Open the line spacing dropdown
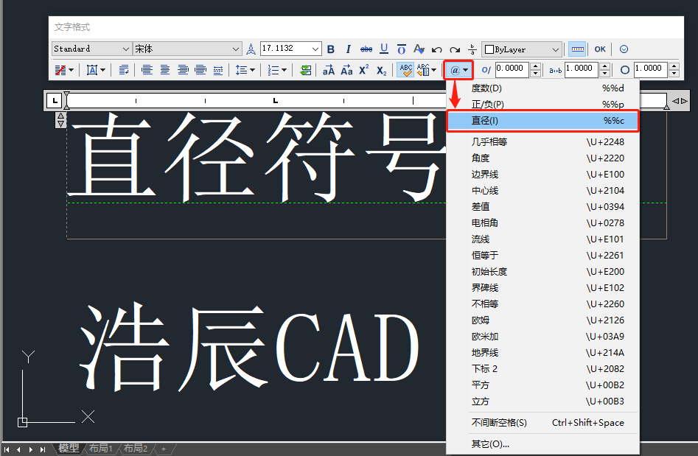698x456 pixels. click(245, 70)
